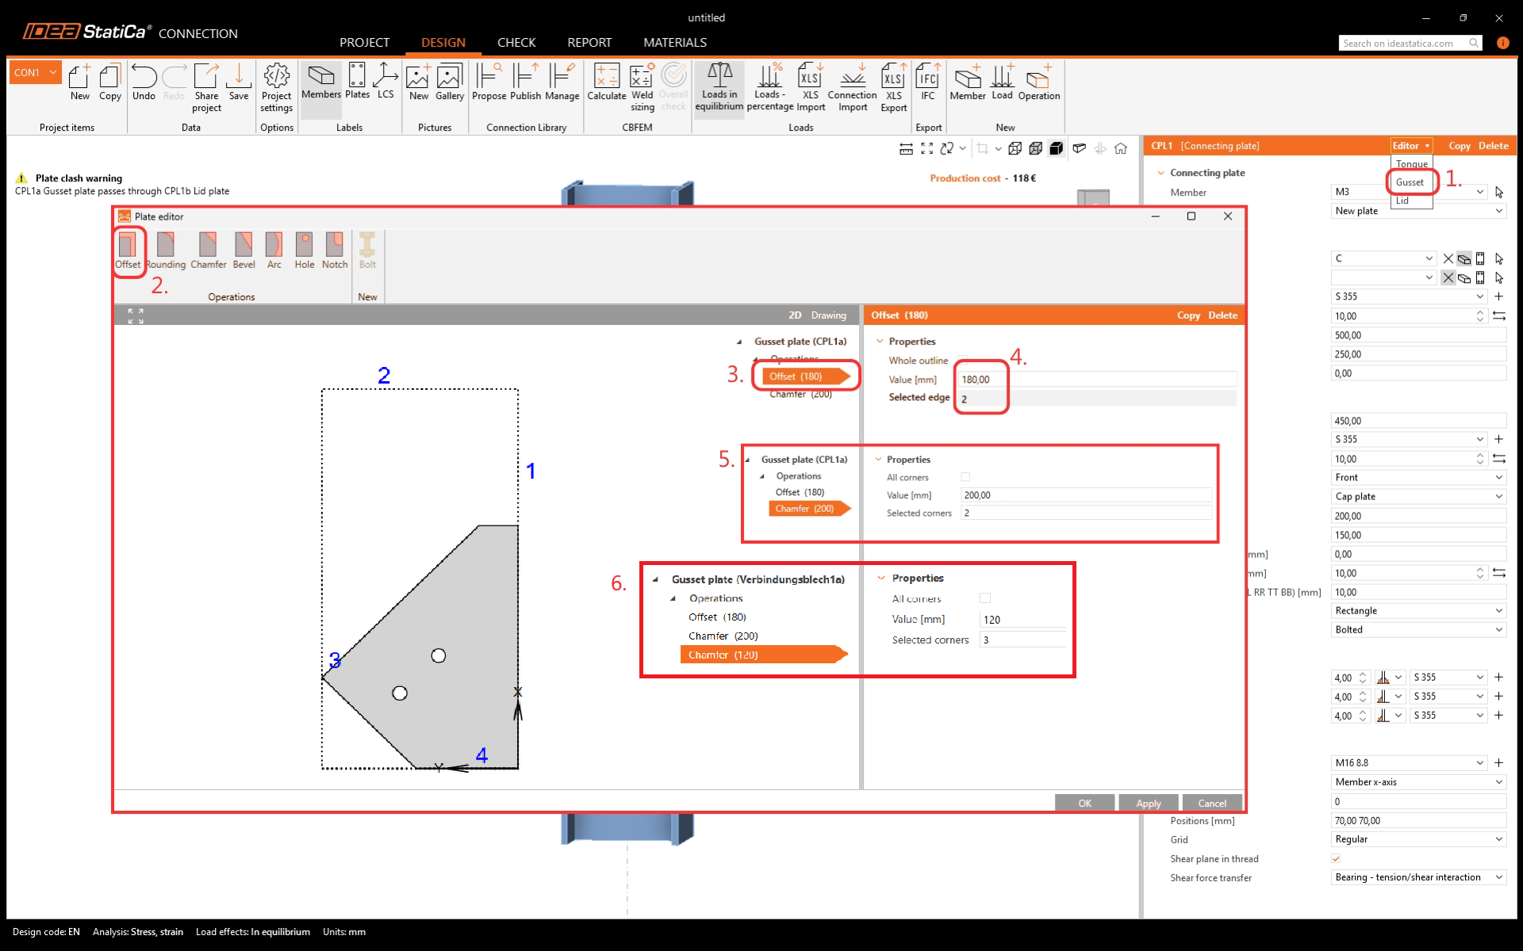This screenshot has width=1523, height=951.
Task: Select Offset (180) in operations tree
Action: pyautogui.click(x=796, y=376)
